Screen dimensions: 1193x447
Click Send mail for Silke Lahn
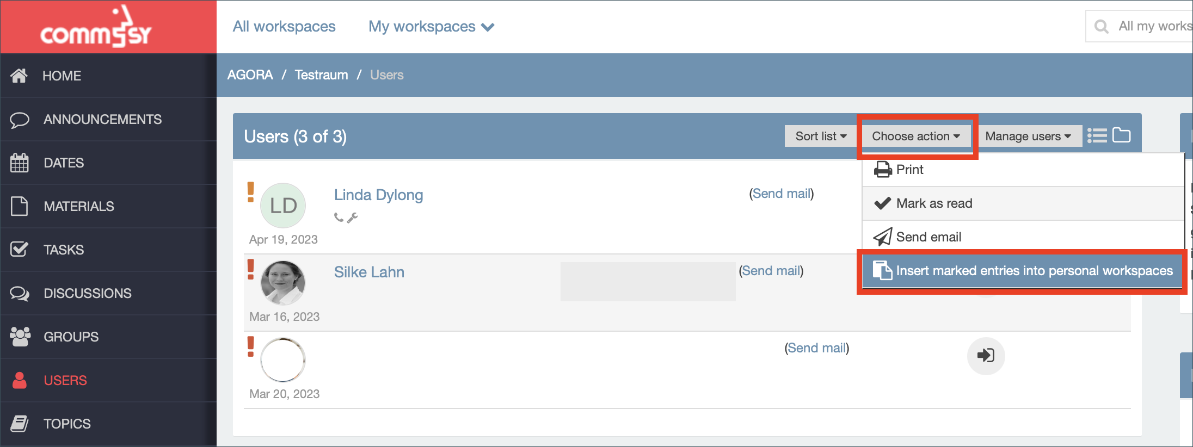(771, 271)
